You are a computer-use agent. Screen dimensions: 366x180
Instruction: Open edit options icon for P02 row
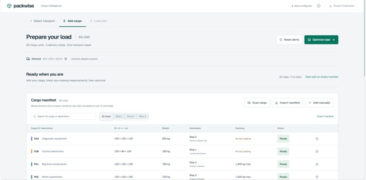[x=317, y=177]
